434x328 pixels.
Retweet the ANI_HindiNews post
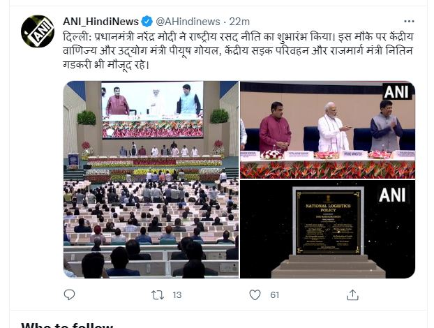coord(158,295)
